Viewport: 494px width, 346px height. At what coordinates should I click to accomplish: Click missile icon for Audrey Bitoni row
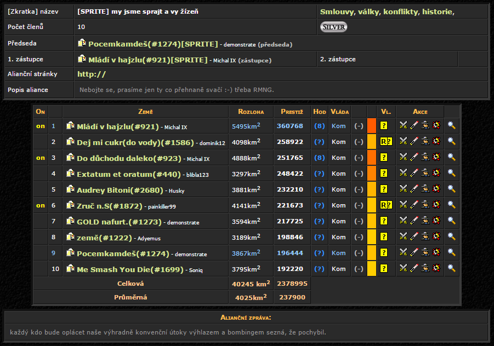[414, 188]
